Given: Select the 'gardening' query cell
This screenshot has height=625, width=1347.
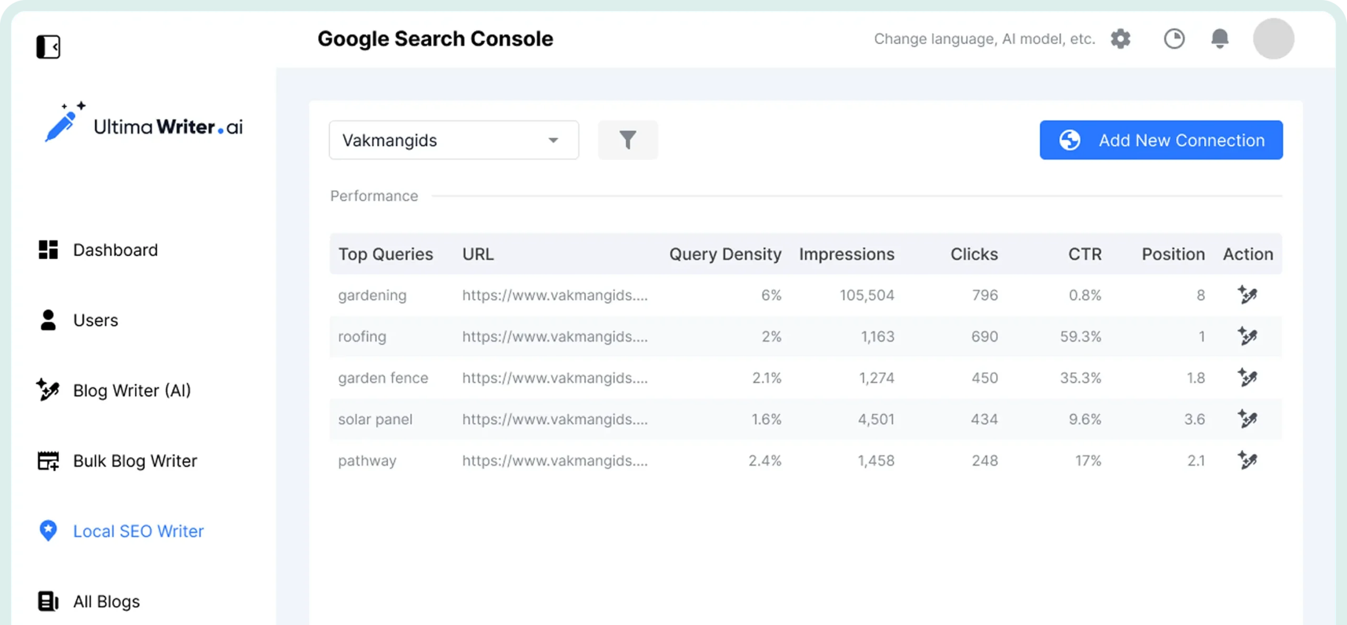Looking at the screenshot, I should [372, 295].
